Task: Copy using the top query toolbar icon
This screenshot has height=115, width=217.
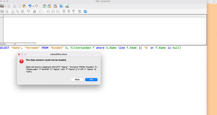Action: point(19,6)
